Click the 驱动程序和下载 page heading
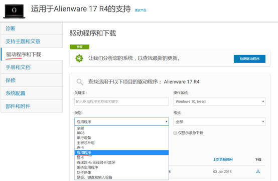Viewport: 278px width, 181px height. tap(93, 33)
